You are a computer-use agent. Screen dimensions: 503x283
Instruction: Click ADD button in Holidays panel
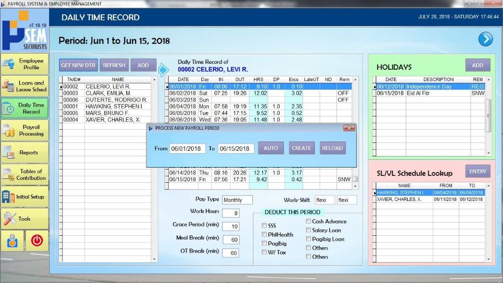point(477,65)
